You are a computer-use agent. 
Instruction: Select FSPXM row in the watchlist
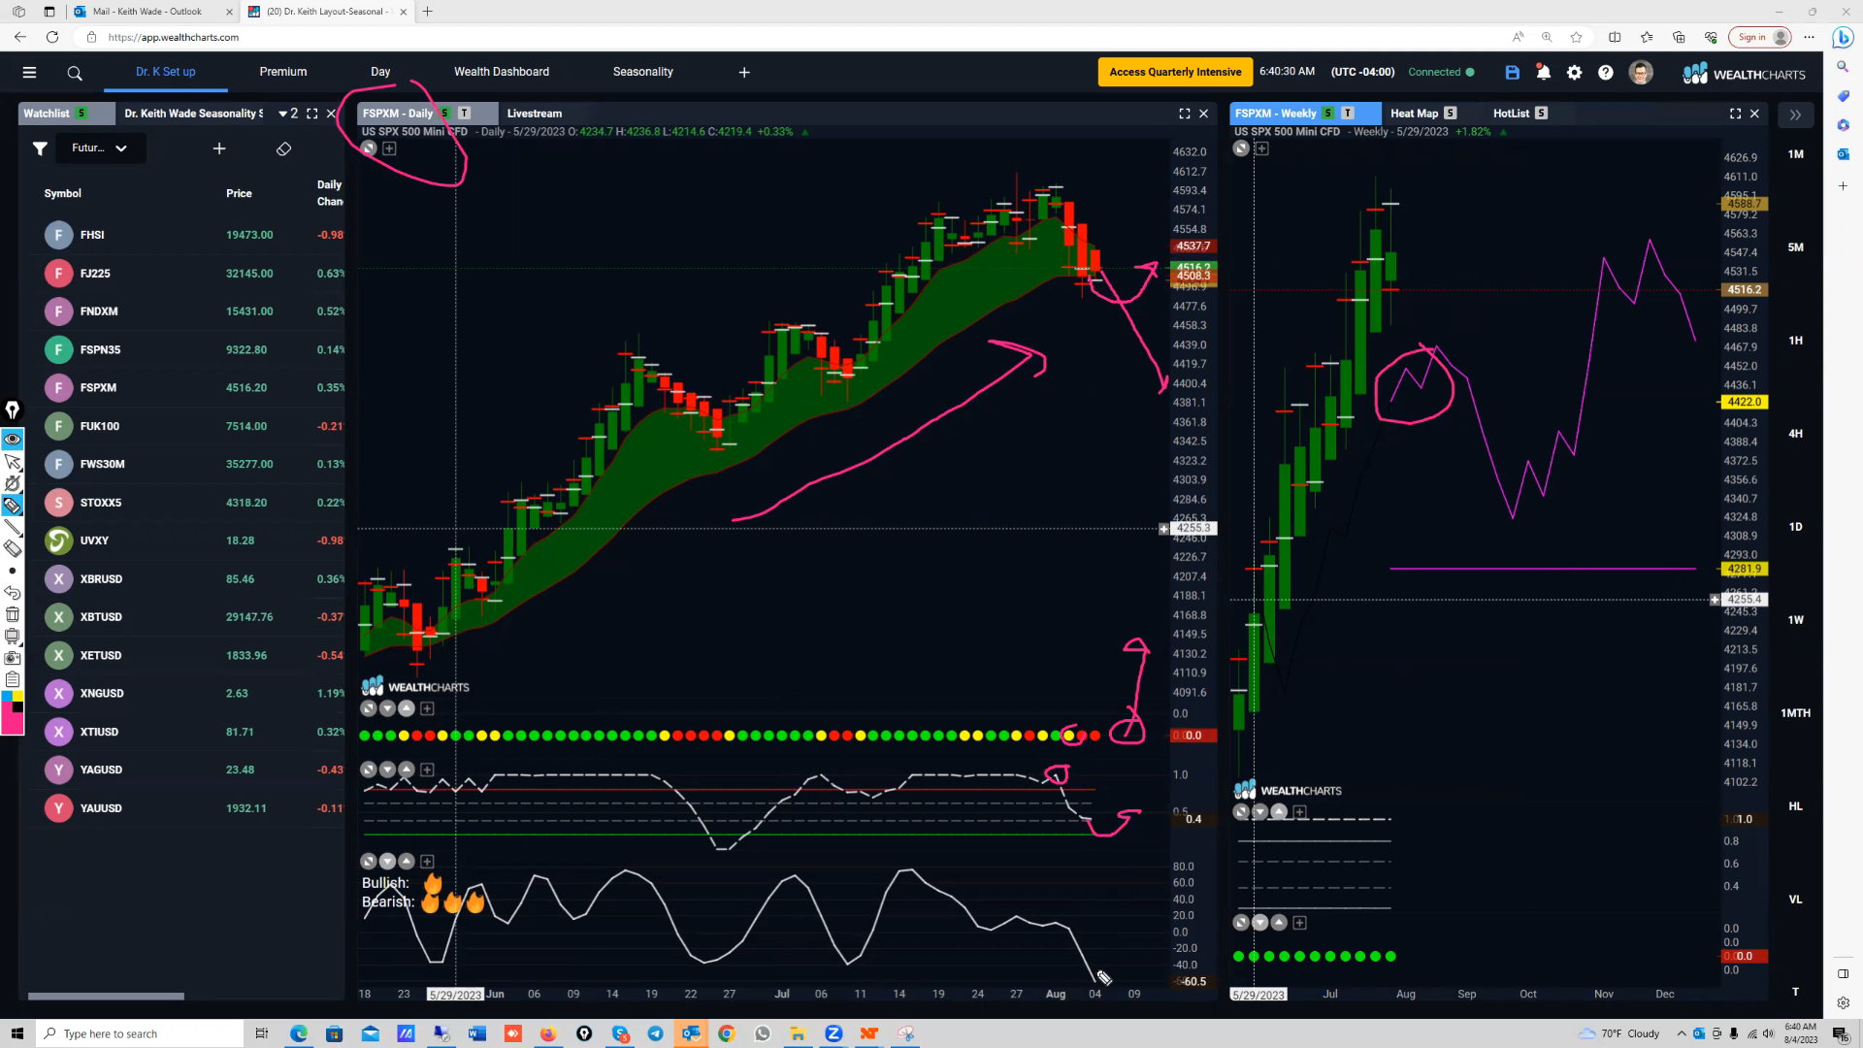coord(184,388)
